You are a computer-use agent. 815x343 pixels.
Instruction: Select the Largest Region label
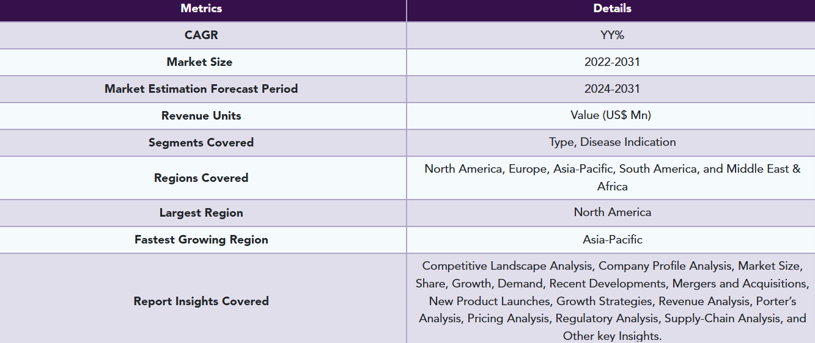coord(201,213)
